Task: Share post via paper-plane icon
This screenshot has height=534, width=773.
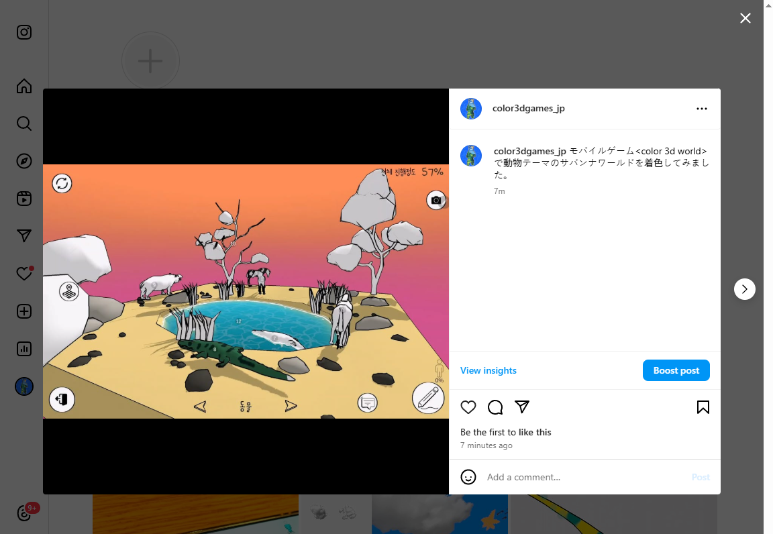Action: tap(522, 407)
